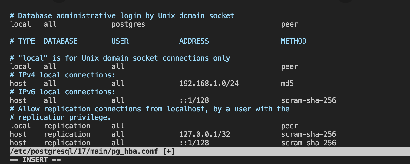Click scram-sha-256 on the IPv6 local connections line

(x=309, y=100)
